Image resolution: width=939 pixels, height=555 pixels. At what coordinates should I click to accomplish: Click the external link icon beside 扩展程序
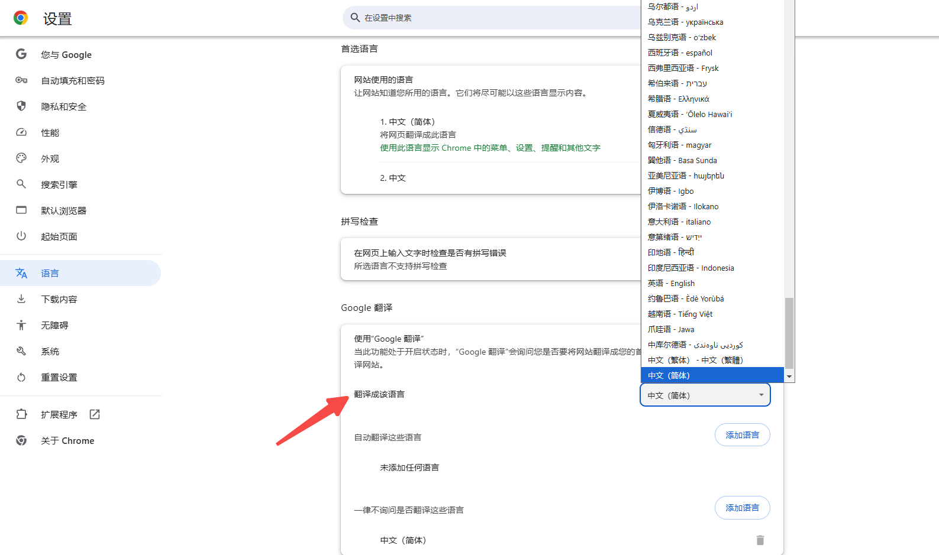(95, 414)
